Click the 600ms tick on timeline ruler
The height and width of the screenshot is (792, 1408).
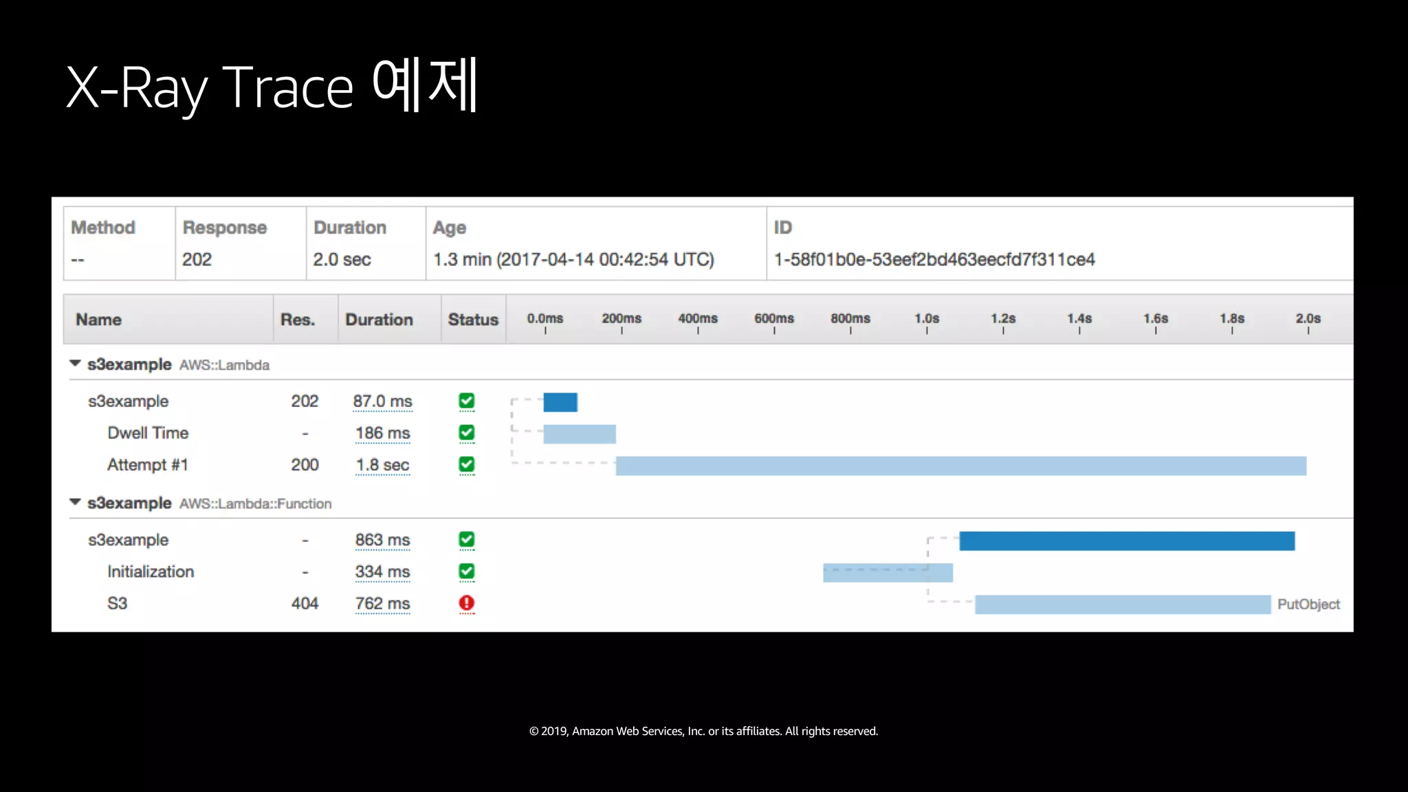tap(774, 322)
